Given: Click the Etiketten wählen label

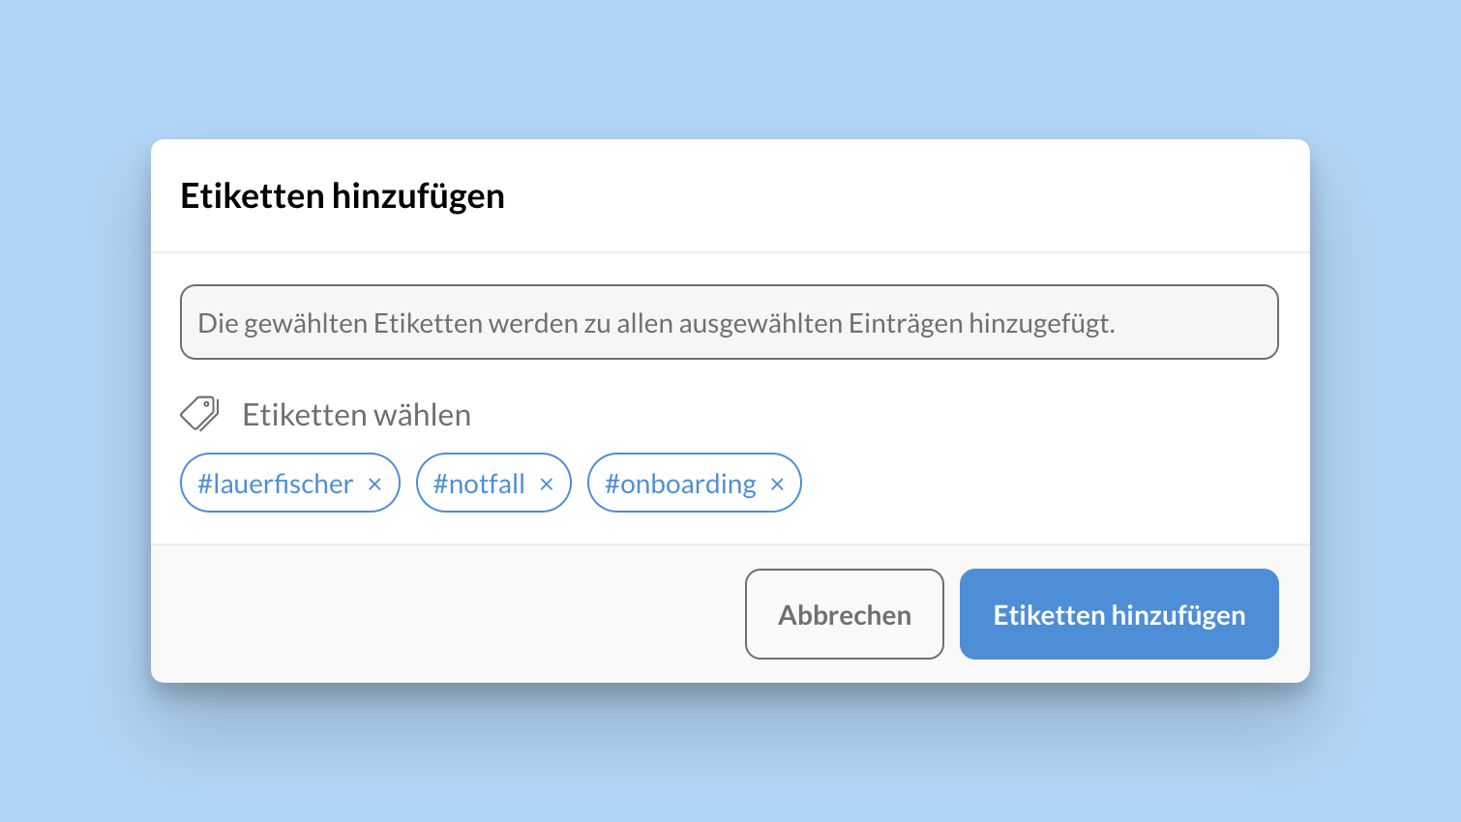Looking at the screenshot, I should coord(356,415).
